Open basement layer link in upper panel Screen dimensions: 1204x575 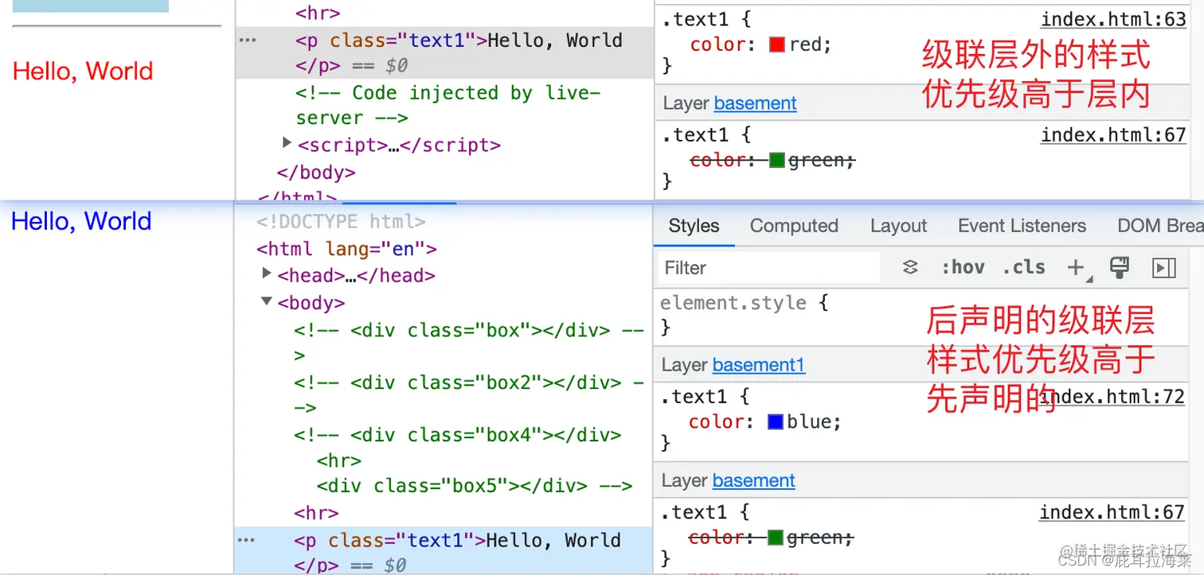[755, 103]
